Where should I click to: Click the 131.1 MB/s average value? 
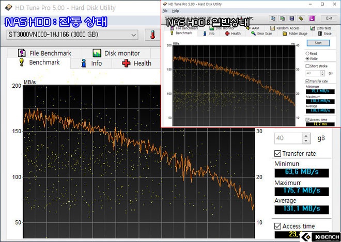click(302, 209)
